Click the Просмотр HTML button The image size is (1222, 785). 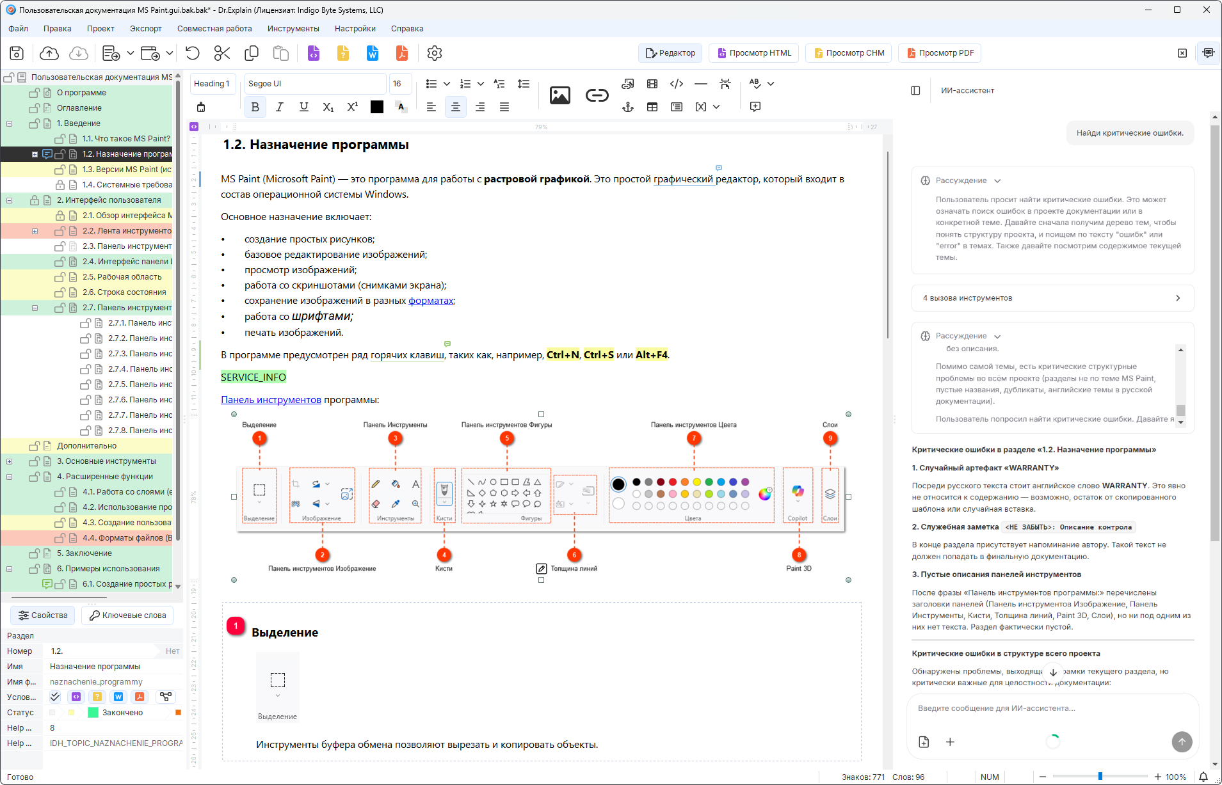coord(753,53)
